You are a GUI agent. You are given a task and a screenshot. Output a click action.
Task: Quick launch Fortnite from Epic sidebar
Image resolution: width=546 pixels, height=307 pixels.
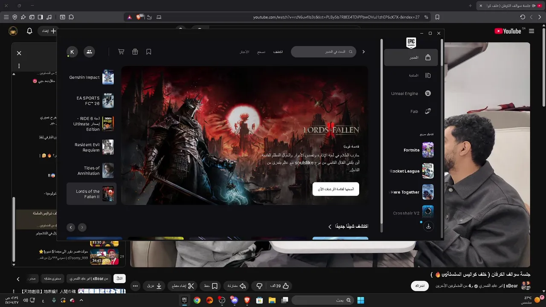click(x=411, y=150)
